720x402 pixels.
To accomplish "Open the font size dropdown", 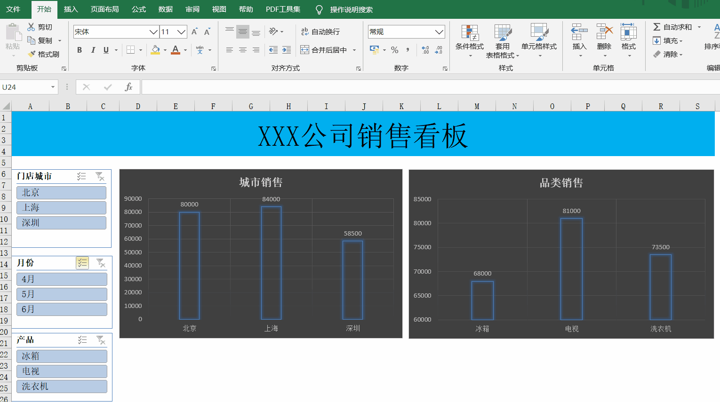I will coord(182,32).
